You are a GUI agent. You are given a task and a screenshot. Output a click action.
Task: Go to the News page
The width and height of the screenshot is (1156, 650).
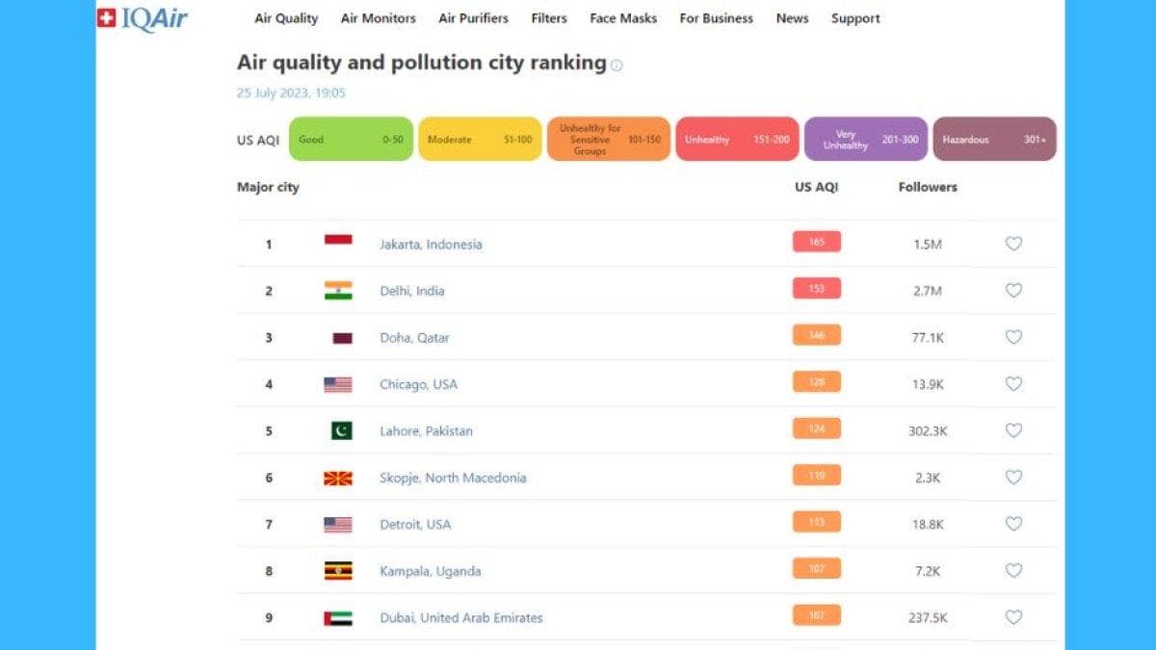point(792,18)
